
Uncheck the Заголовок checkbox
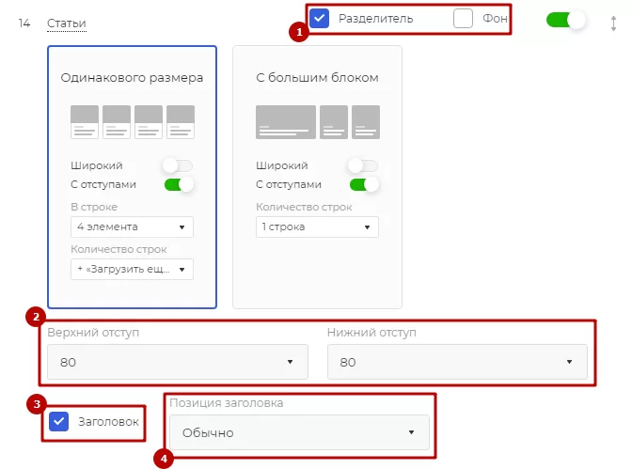59,421
